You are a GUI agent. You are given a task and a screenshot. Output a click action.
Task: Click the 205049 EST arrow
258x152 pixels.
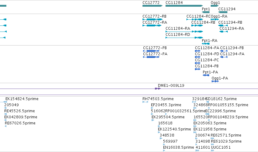click(5, 108)
